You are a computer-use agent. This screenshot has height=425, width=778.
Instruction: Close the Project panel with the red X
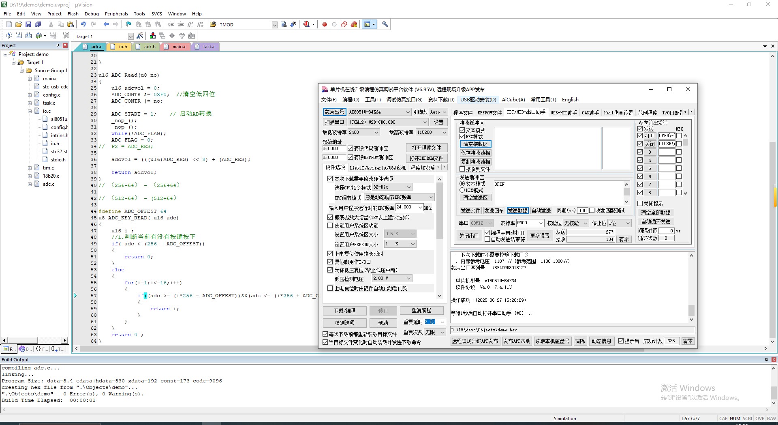pos(65,45)
